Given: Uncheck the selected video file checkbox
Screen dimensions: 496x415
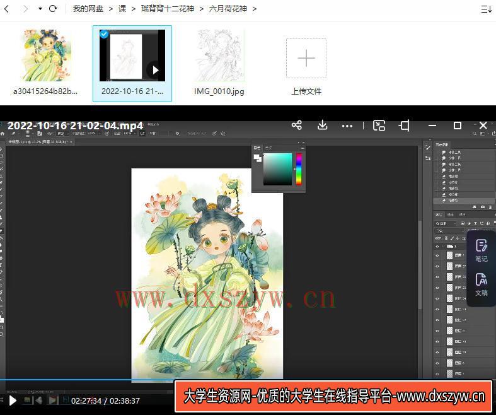Looking at the screenshot, I should click(104, 34).
